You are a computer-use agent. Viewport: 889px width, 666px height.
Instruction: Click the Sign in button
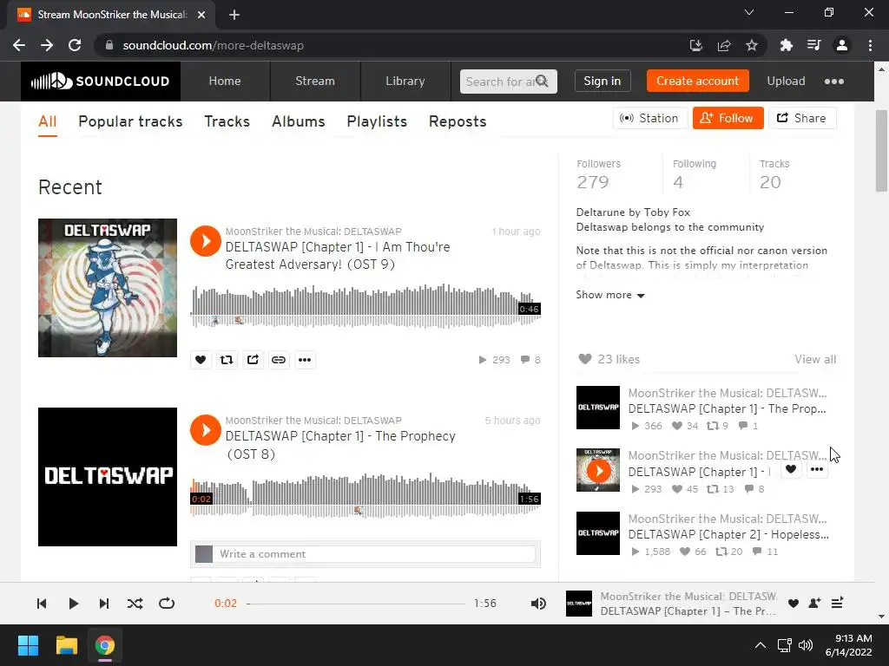603,81
